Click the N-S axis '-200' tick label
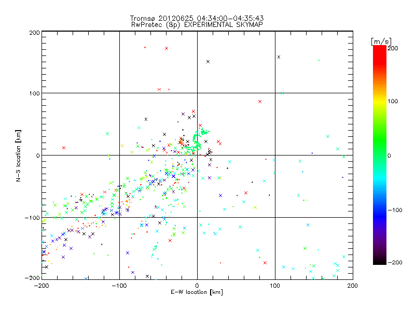This screenshot has width=415, height=311. (32, 278)
